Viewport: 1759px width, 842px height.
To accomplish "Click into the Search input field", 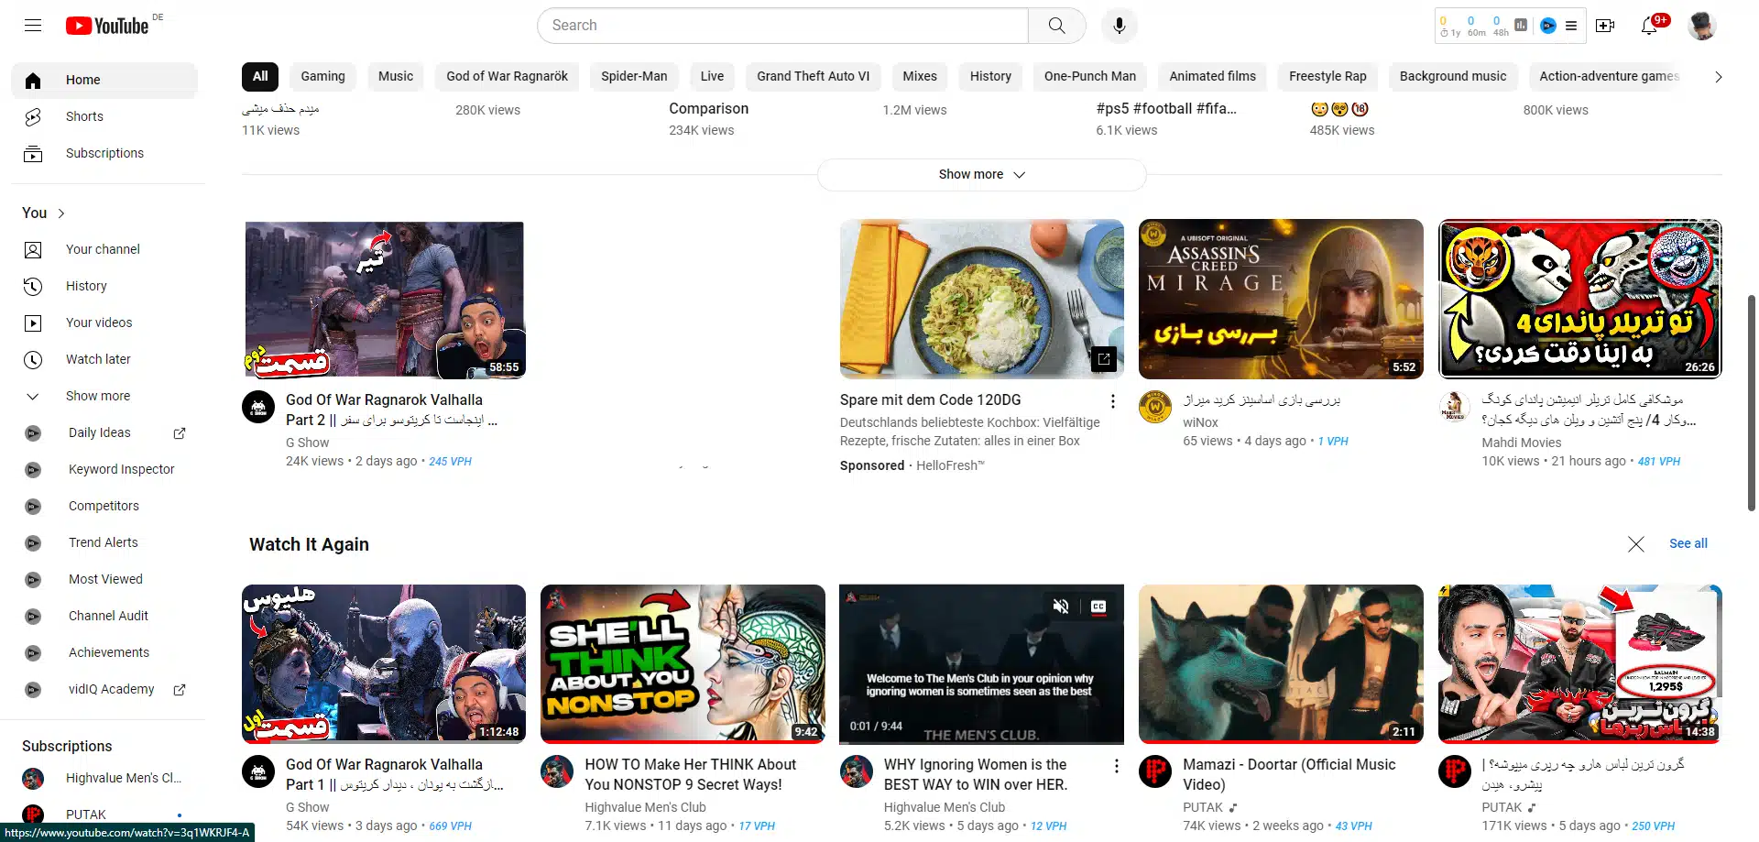I will (783, 26).
